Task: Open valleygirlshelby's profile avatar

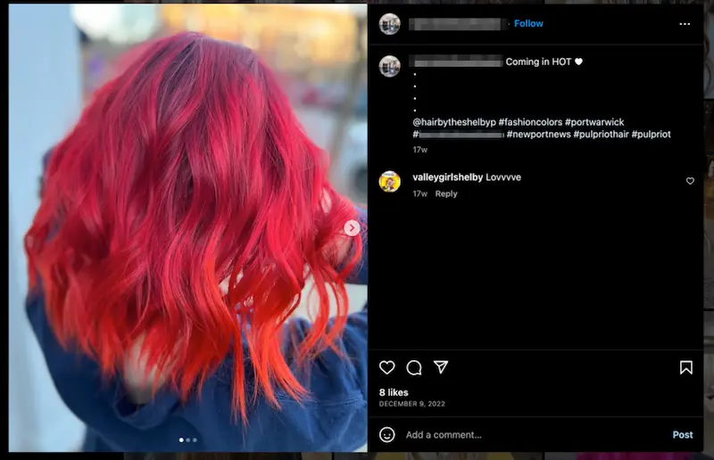Action: pyautogui.click(x=390, y=182)
